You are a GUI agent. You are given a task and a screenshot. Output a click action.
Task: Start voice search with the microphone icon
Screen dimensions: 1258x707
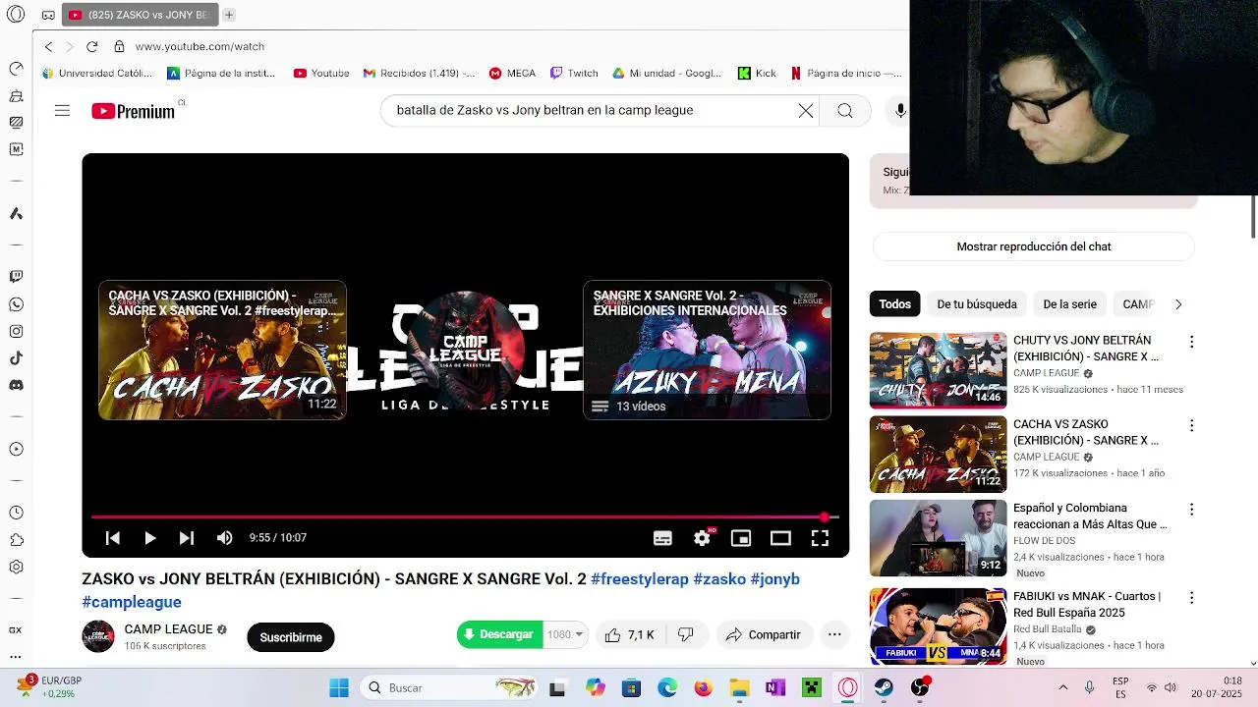pyautogui.click(x=900, y=111)
